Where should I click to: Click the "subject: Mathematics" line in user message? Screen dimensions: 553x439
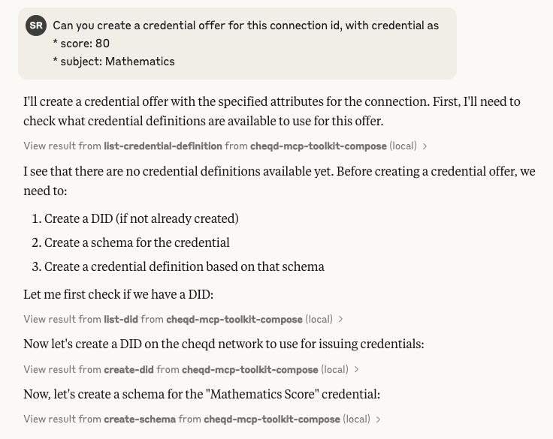(113, 62)
